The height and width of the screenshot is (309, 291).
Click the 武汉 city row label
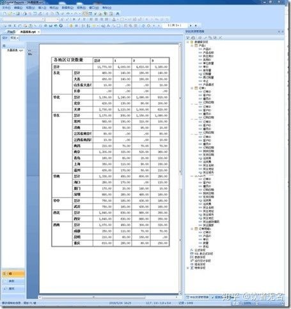click(x=77, y=207)
